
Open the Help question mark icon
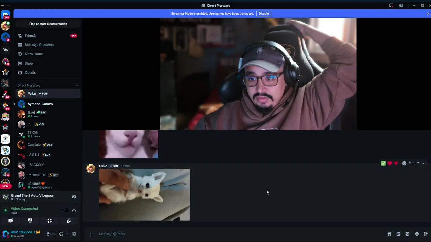[401, 5]
